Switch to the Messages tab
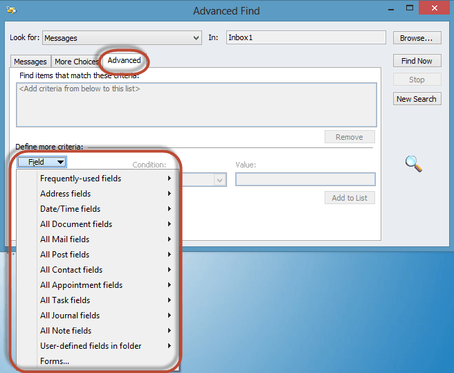 pos(30,62)
